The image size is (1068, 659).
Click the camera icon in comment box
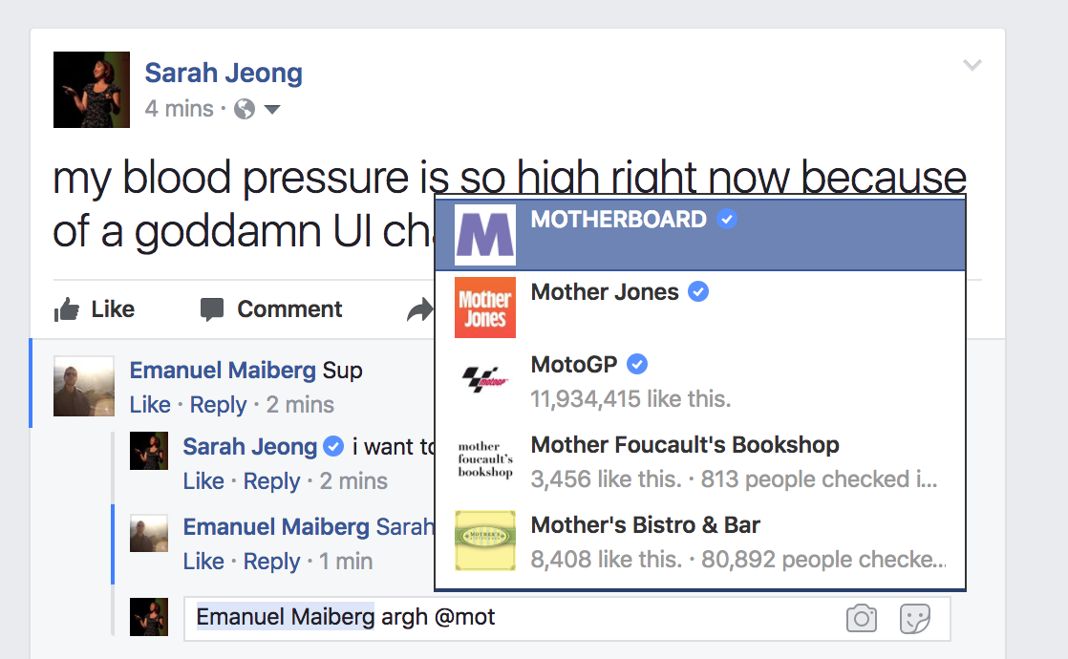point(862,618)
